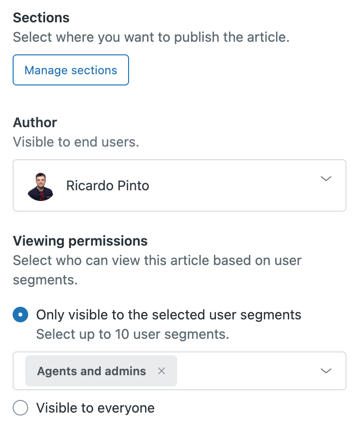This screenshot has height=432, width=361.
Task: Click the Visible to everyone label text
Action: point(95,408)
